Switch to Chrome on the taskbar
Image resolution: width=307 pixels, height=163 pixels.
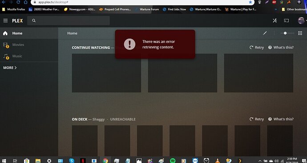coord(105,161)
